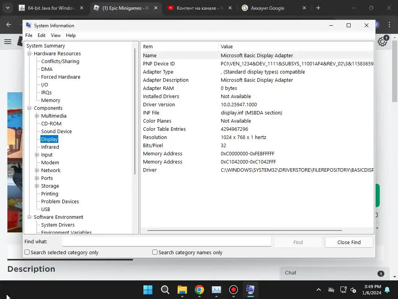Select System Summary in the tree
Image resolution: width=398 pixels, height=299 pixels.
pyautogui.click(x=46, y=46)
